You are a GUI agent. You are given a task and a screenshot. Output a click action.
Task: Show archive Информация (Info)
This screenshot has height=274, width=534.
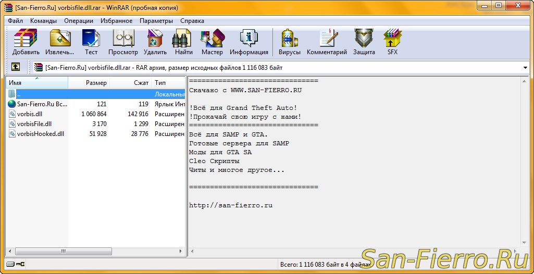pos(249,42)
